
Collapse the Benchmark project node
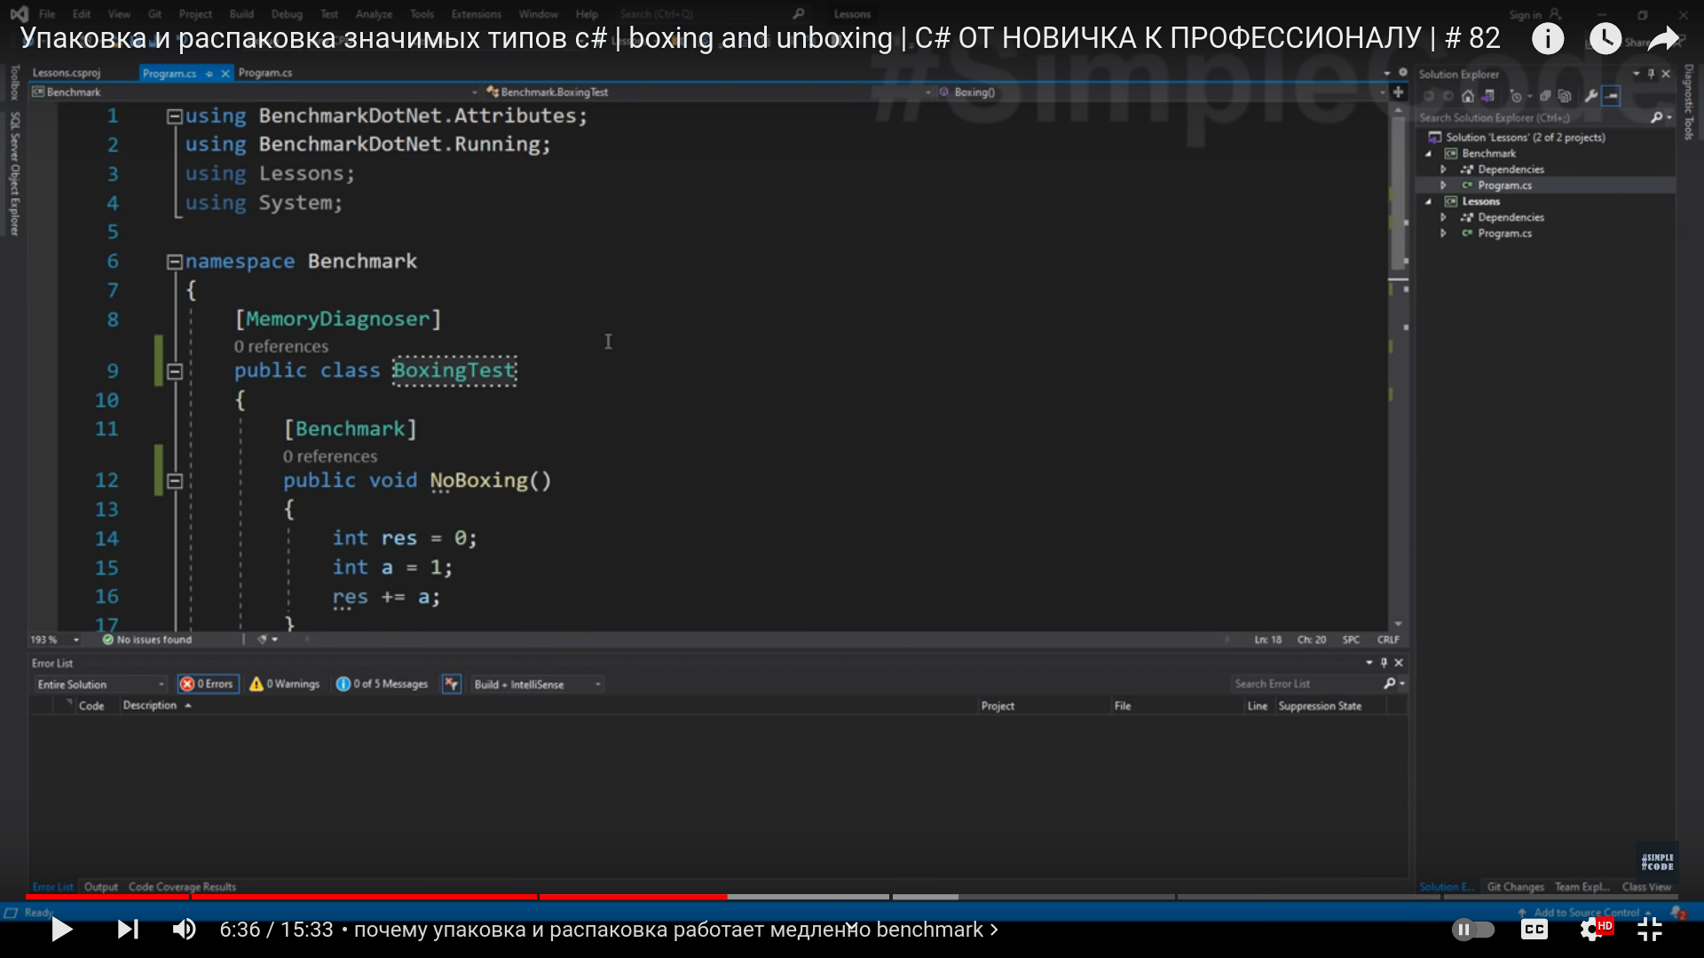pyautogui.click(x=1429, y=153)
